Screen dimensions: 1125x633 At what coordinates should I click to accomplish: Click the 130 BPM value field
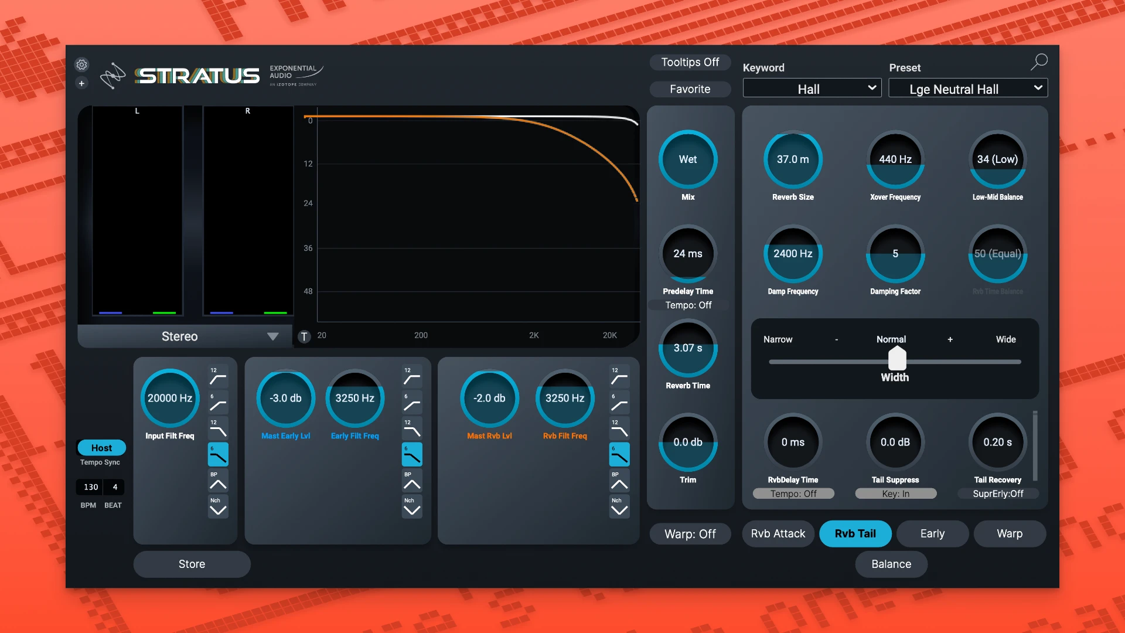pyautogui.click(x=90, y=486)
